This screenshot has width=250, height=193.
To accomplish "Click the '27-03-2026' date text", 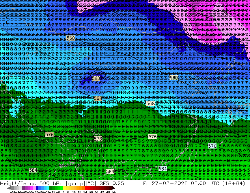I will (x=170, y=183).
